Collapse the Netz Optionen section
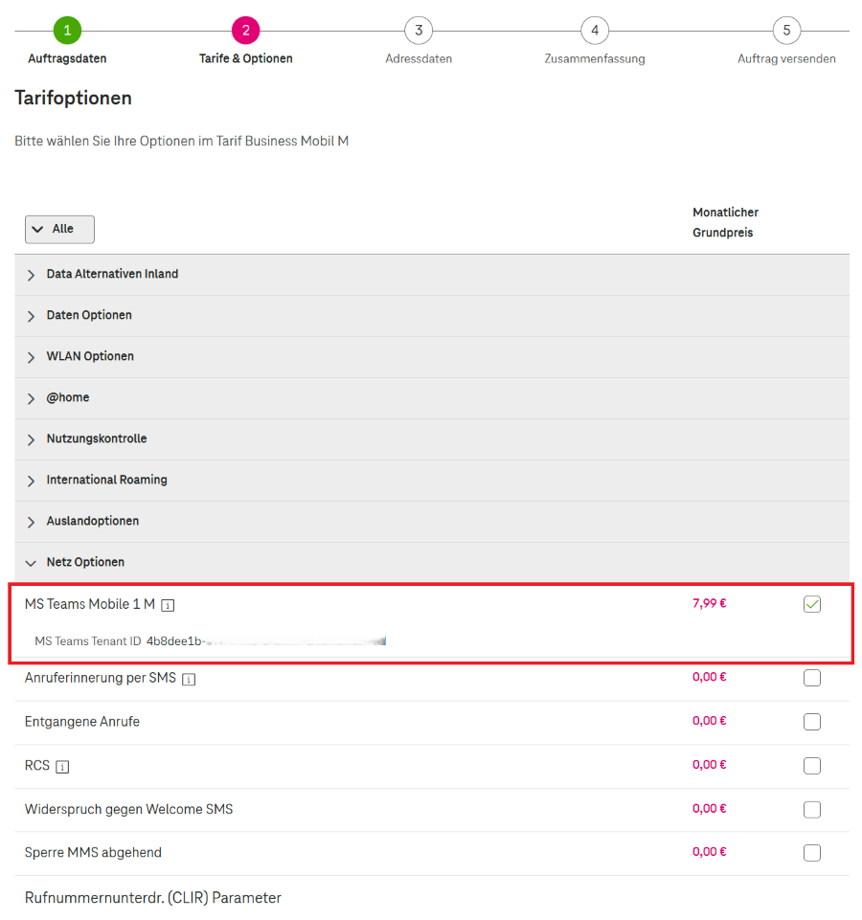The height and width of the screenshot is (920, 862). coord(432,563)
